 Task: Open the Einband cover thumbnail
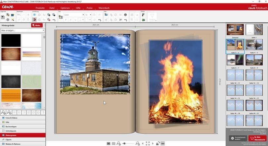[x=235, y=29]
